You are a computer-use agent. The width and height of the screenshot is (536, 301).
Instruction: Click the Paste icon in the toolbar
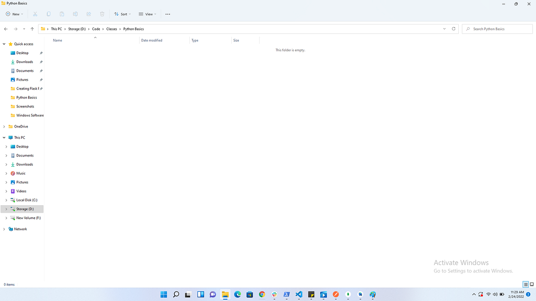coord(62,14)
